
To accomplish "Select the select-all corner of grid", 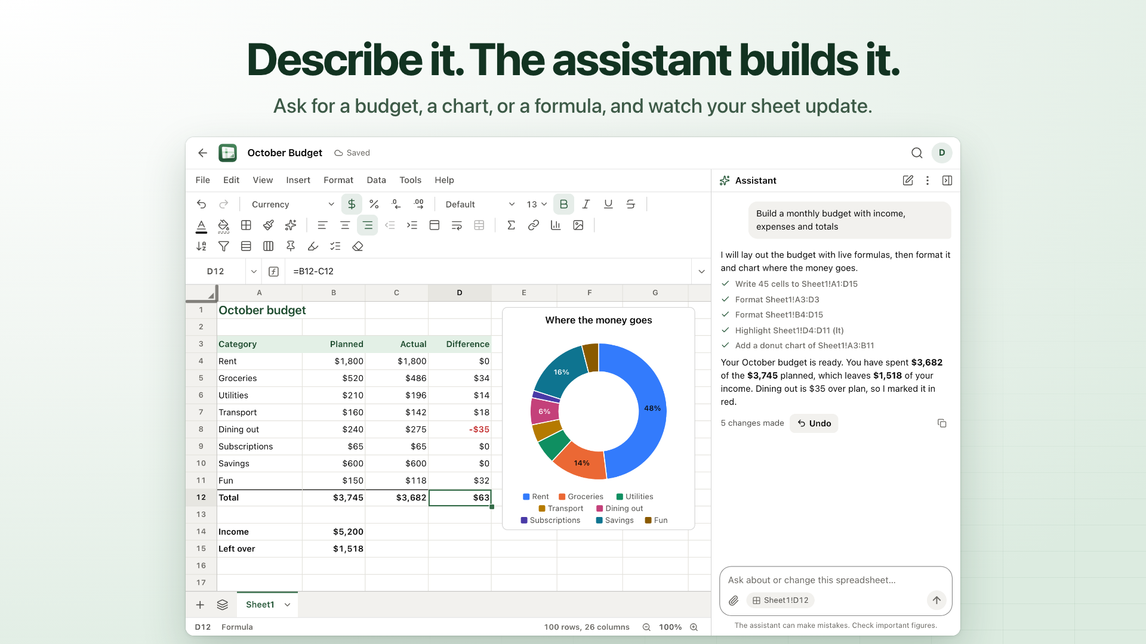I will (202, 293).
